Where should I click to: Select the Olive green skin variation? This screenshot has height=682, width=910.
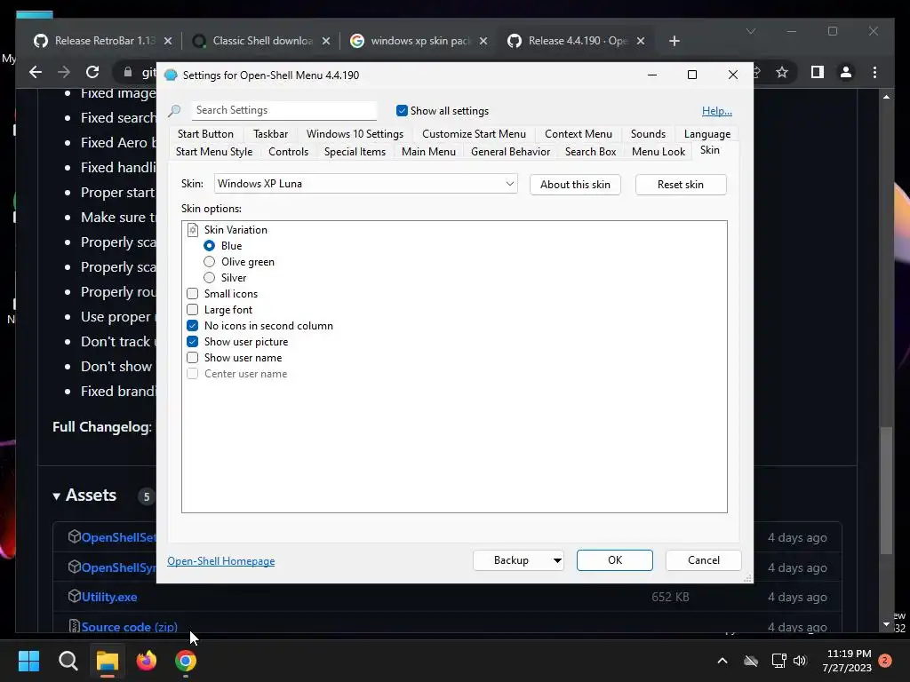pos(210,262)
